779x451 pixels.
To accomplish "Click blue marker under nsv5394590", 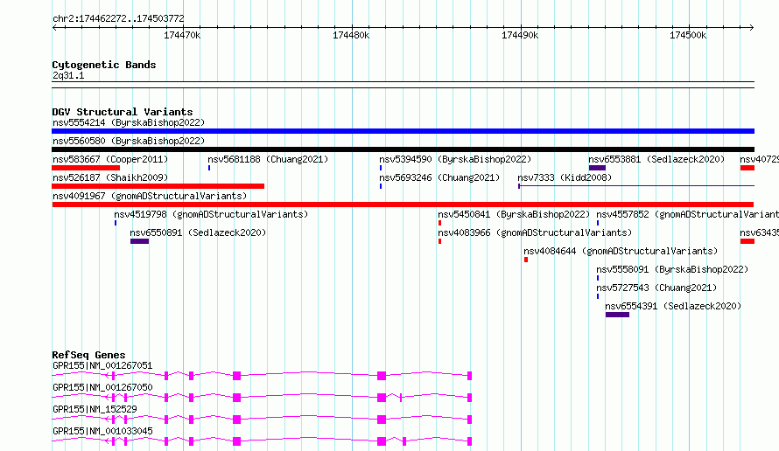I will (381, 168).
